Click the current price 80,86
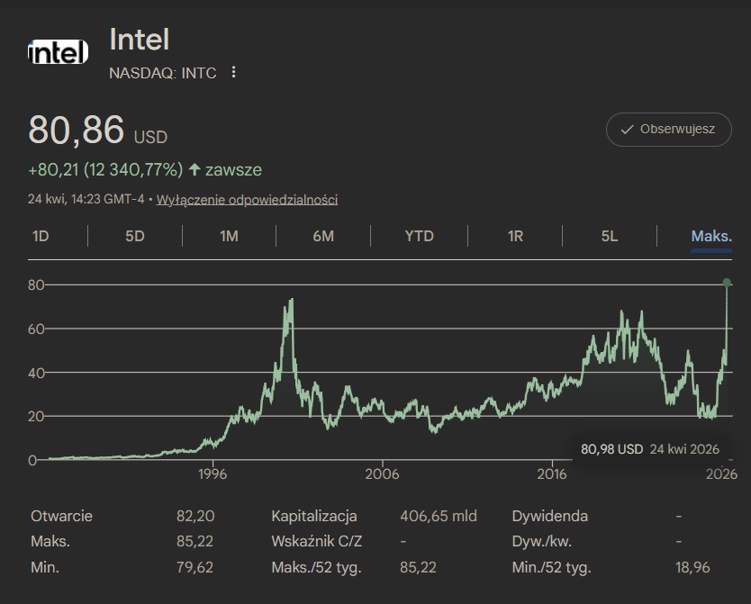Image resolution: width=751 pixels, height=604 pixels. pyautogui.click(x=77, y=130)
